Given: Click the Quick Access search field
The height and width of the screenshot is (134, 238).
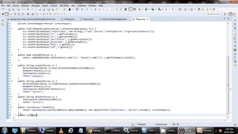Looking at the screenshot, I should tap(213, 14).
